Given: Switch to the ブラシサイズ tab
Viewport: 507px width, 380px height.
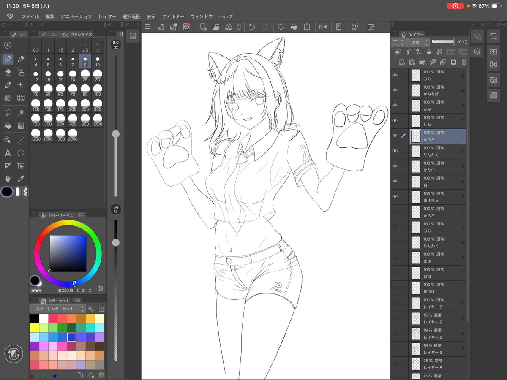Looking at the screenshot, I should point(76,34).
